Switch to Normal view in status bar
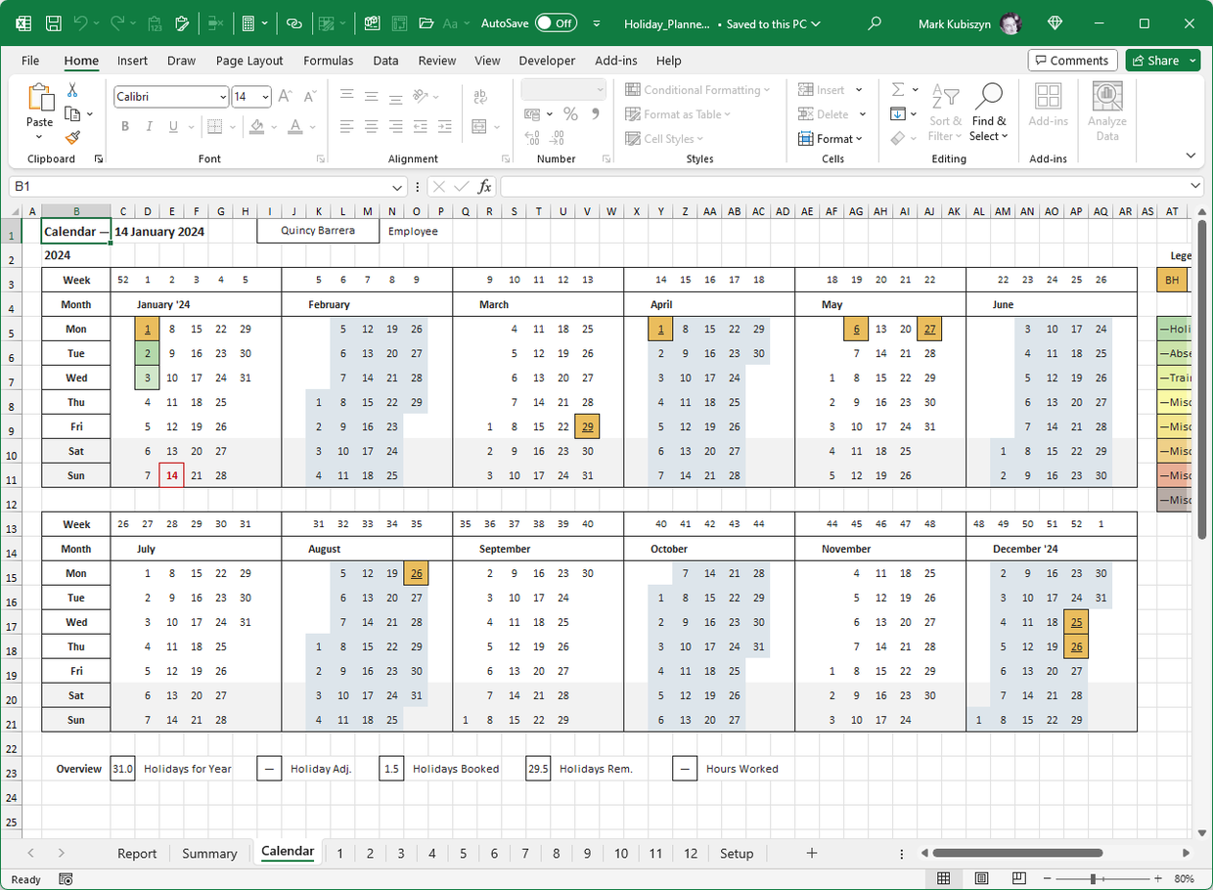The width and height of the screenshot is (1213, 890). coord(944,878)
